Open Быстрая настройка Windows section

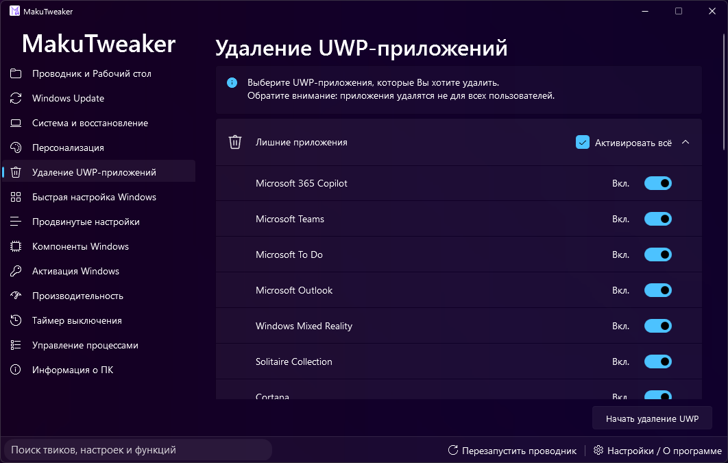99,197
